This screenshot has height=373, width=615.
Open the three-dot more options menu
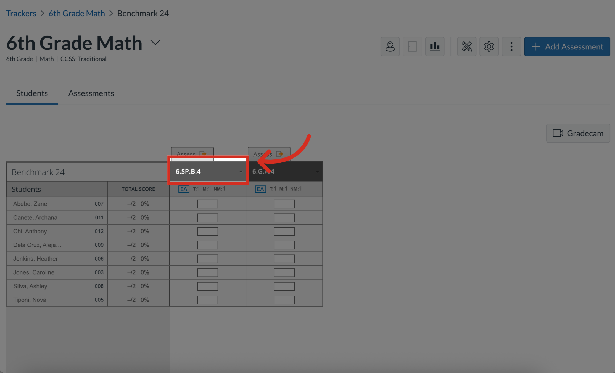[511, 46]
